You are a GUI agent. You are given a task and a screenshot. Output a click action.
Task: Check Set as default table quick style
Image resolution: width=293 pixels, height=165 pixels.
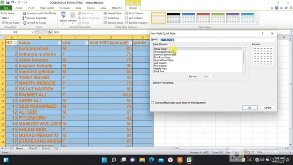pyautogui.click(x=152, y=103)
